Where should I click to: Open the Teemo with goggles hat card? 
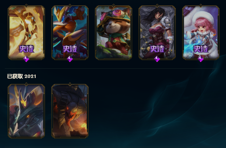[x=114, y=32]
